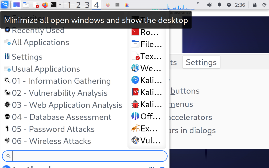Launch the Root Terminal favorite

[x=146, y=32]
